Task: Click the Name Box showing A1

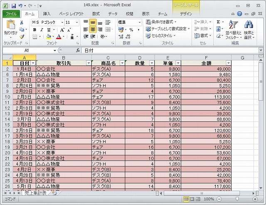Action: pyautogui.click(x=27, y=50)
